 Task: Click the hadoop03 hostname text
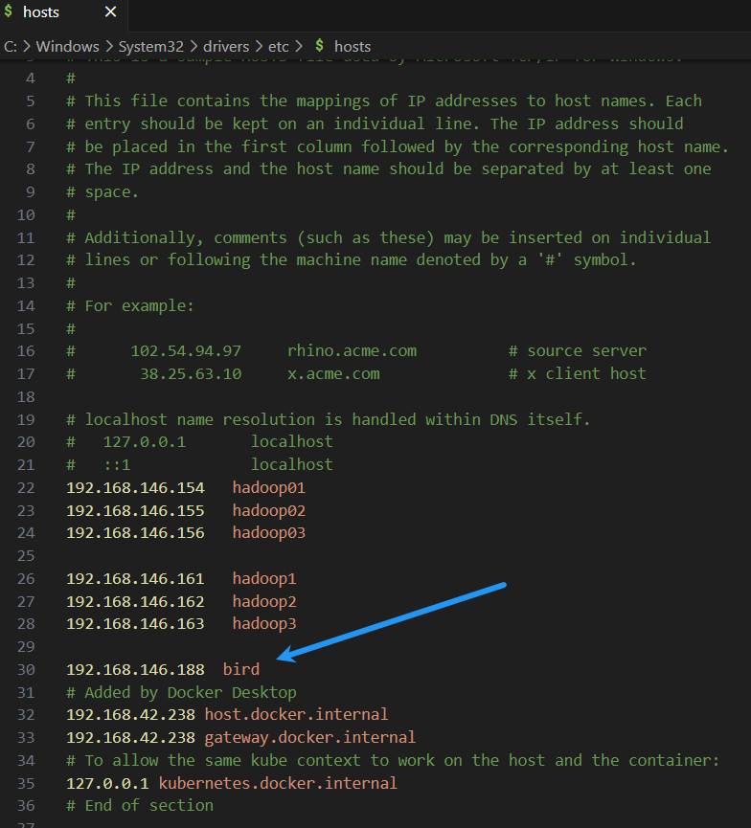click(x=268, y=533)
